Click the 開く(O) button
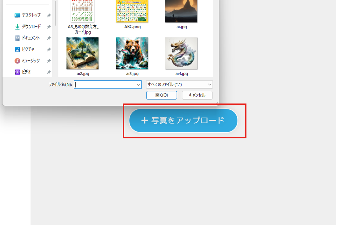This screenshot has width=338, height=225. (161, 95)
